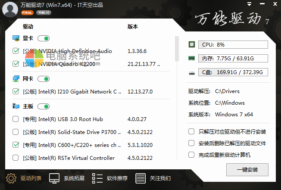Click the 网卡 network card category icon
The image size is (281, 190).
coord(16,79)
